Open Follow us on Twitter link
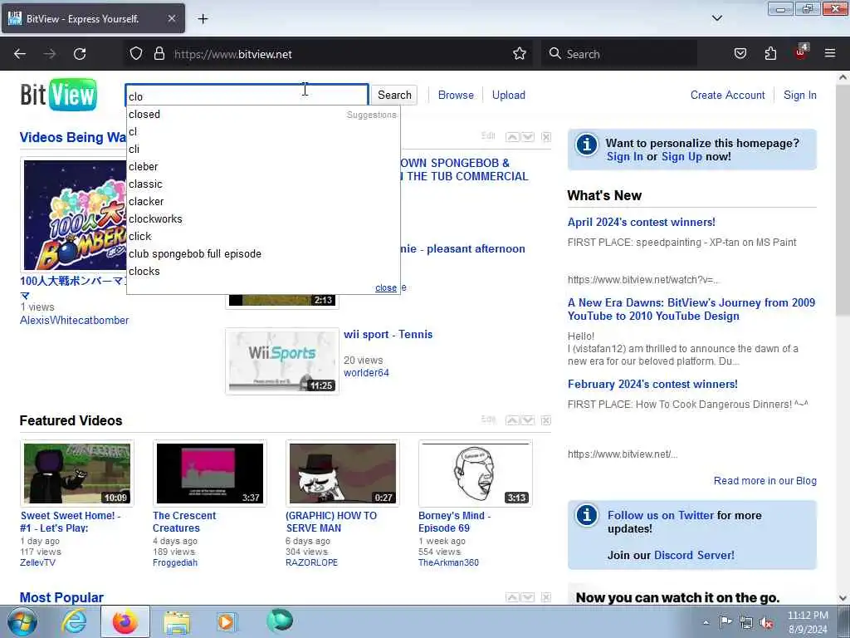The height and width of the screenshot is (638, 850). (660, 515)
